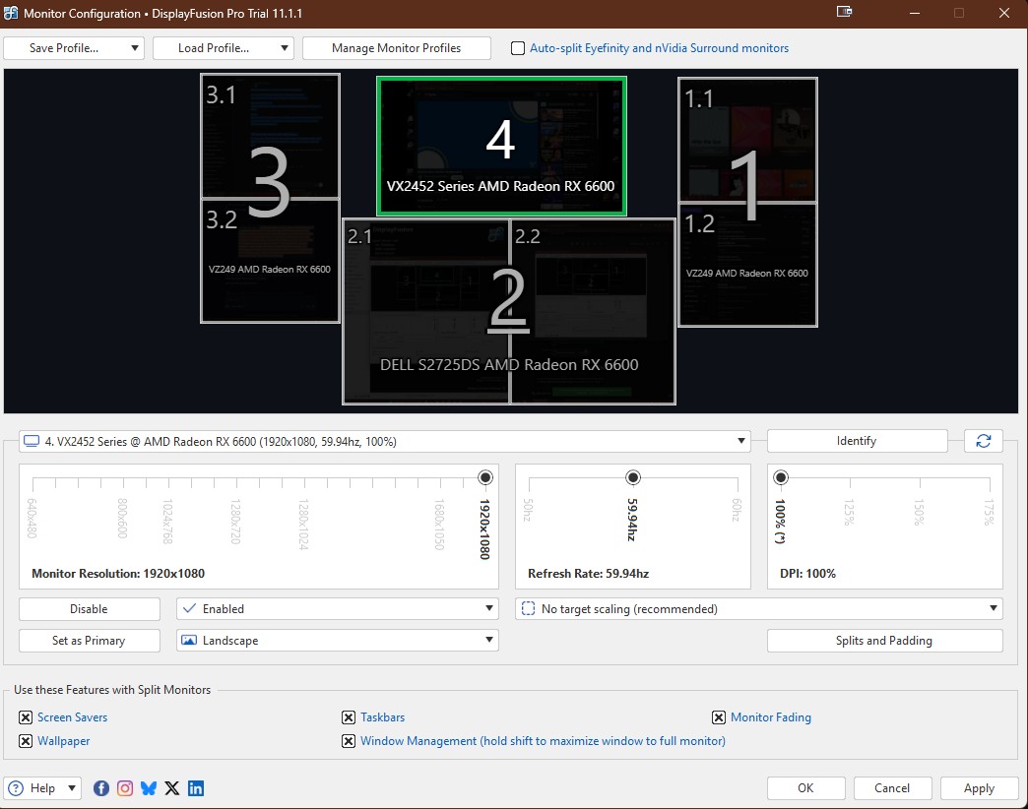This screenshot has width=1028, height=809.
Task: Click the Splits and Padding button
Action: click(x=883, y=641)
